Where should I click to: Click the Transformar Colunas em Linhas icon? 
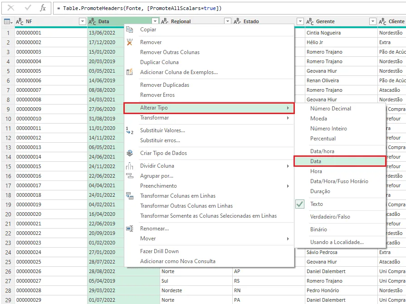(x=129, y=196)
